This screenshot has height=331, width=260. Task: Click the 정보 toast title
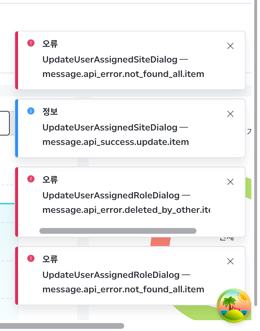[50, 112]
